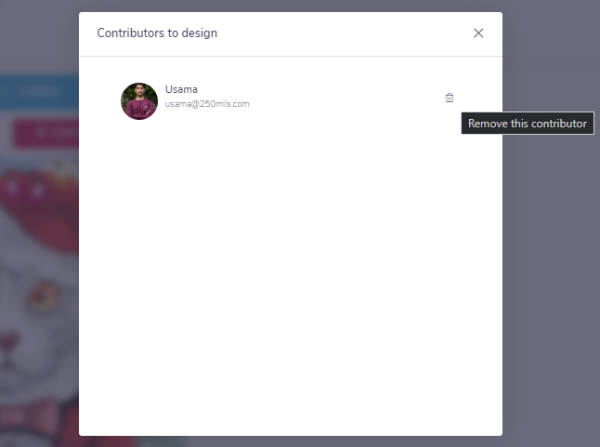Open Usama's profile picture
The width and height of the screenshot is (600, 447).
point(139,101)
